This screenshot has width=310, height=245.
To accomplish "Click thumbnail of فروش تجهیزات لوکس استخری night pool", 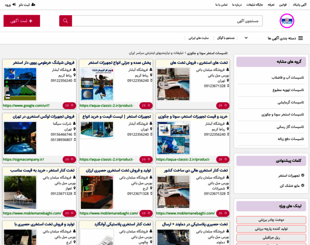I will point(20,138).
